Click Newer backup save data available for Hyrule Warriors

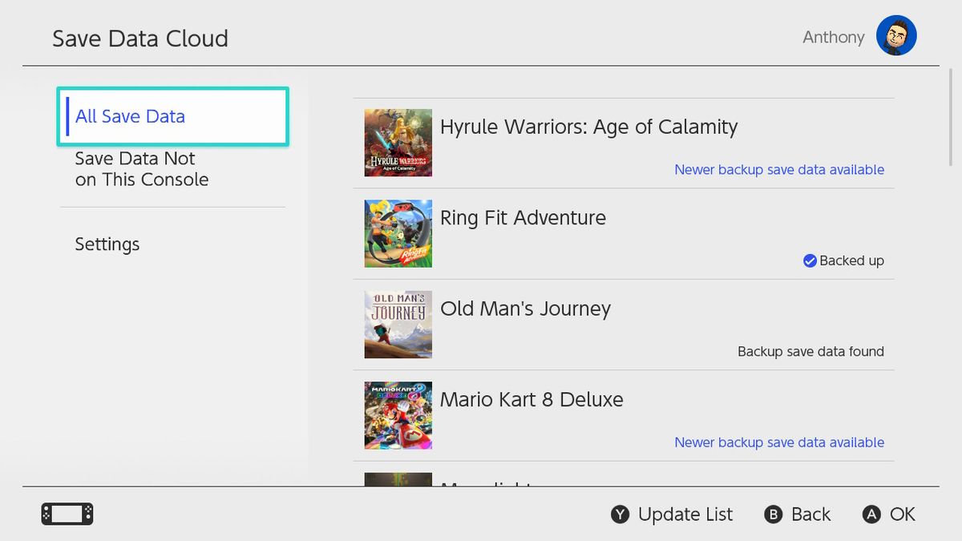pos(778,169)
